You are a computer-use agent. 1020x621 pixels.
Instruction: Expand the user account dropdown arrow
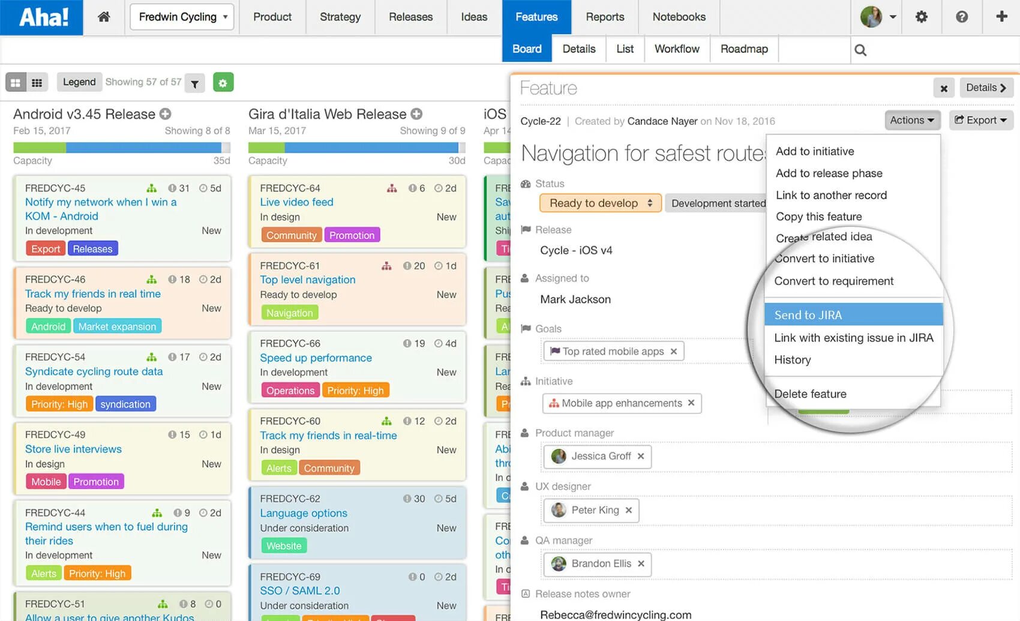893,17
